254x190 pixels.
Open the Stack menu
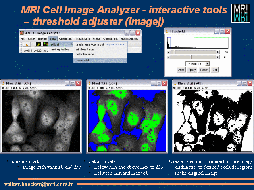coord(96,39)
